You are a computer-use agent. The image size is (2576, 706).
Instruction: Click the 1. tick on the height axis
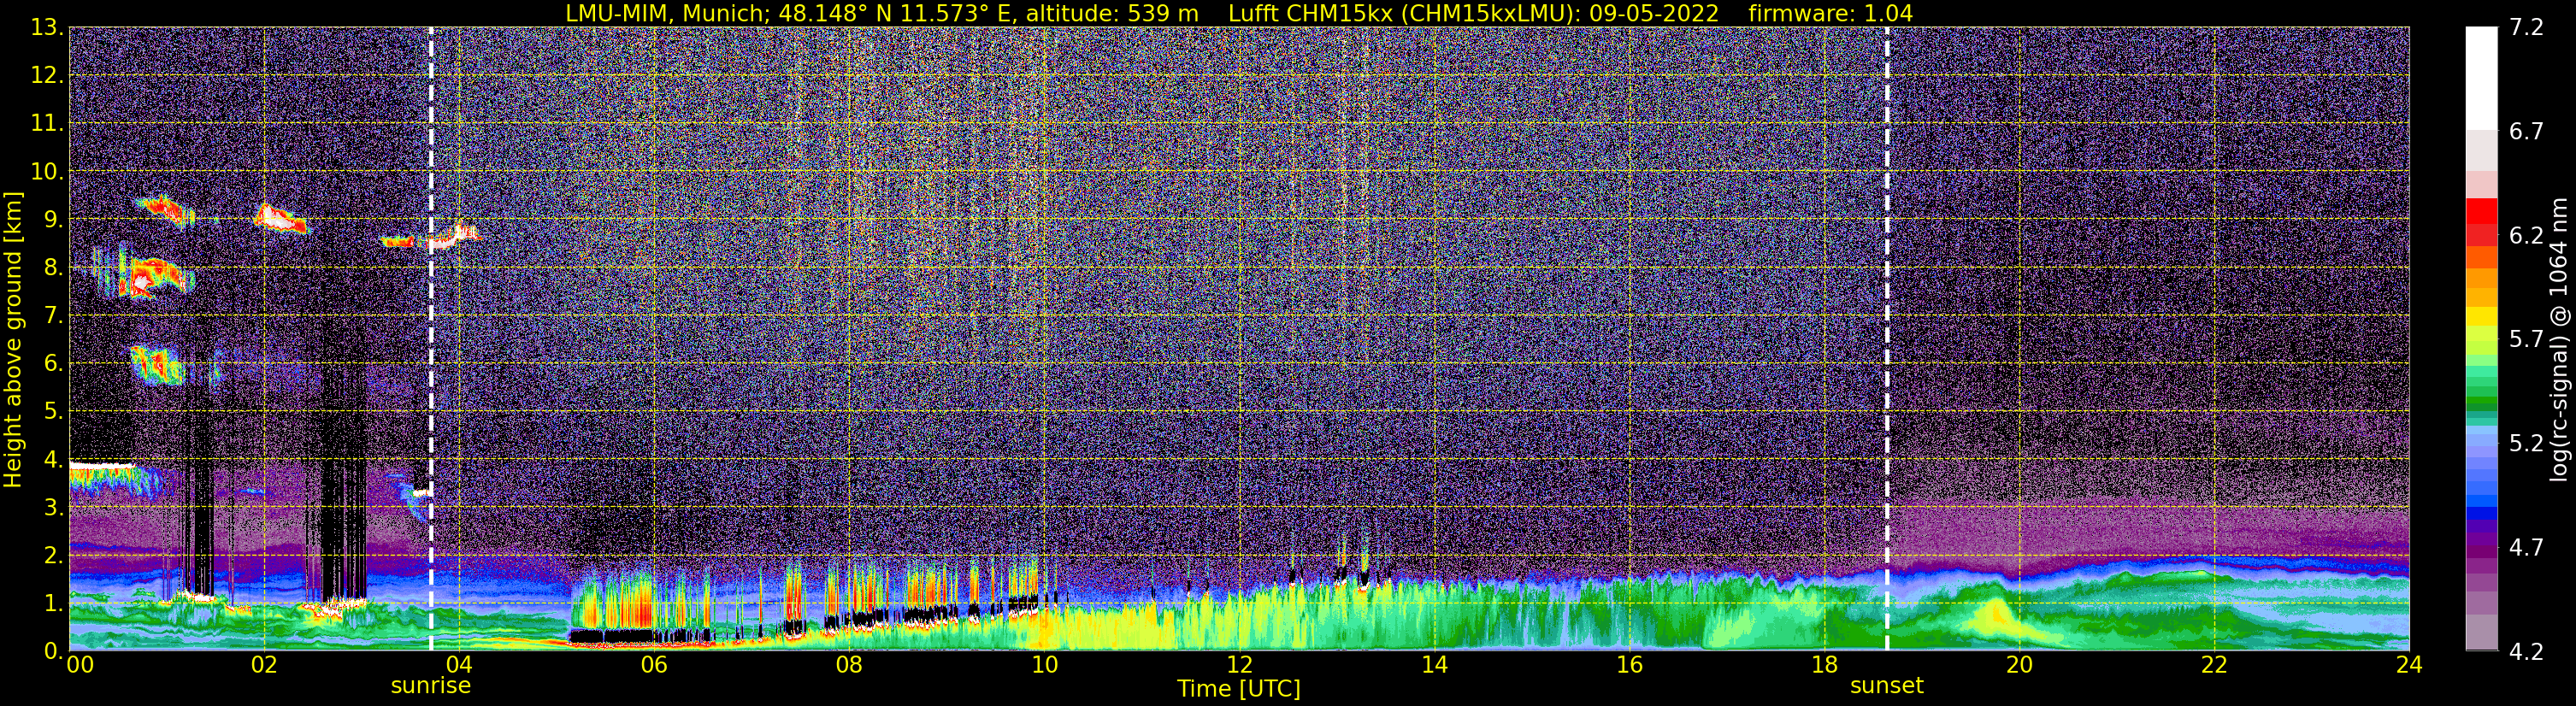coord(53,604)
